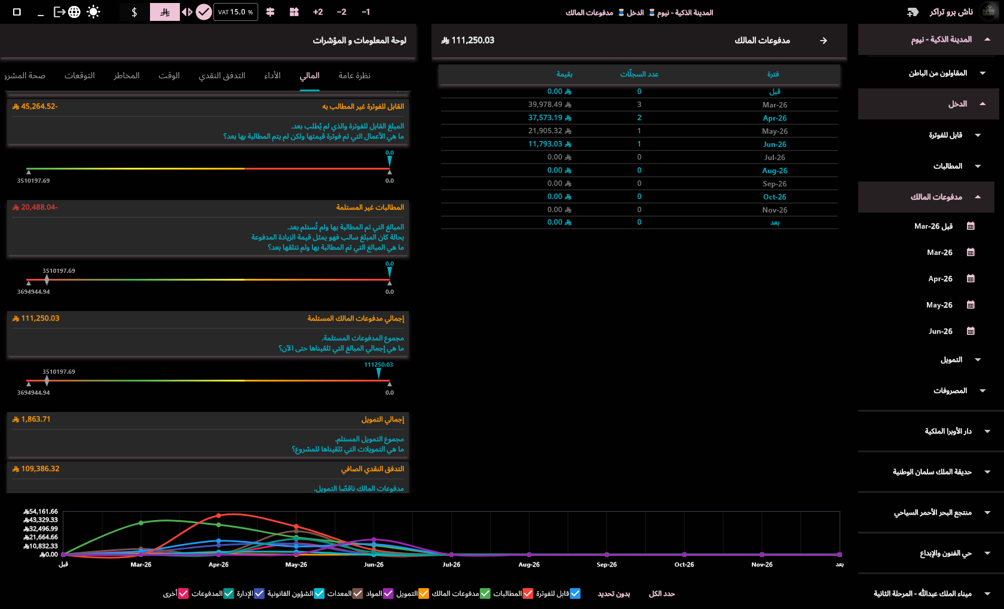
Task: Select the Saudi riyal currency button
Action: pos(165,12)
